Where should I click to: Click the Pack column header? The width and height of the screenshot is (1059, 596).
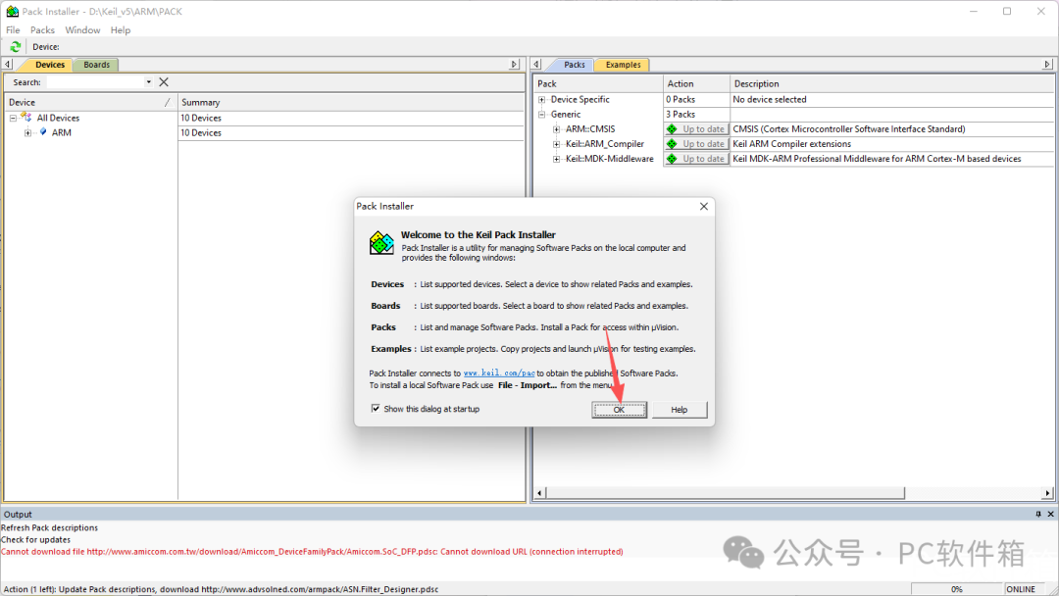pos(598,83)
